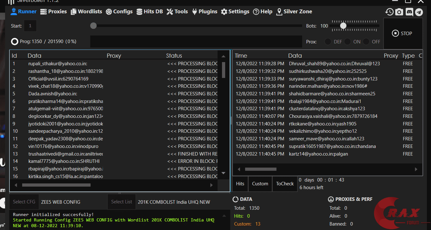Open the Discord icon link
This screenshot has height=230, width=431.
coord(409,12)
